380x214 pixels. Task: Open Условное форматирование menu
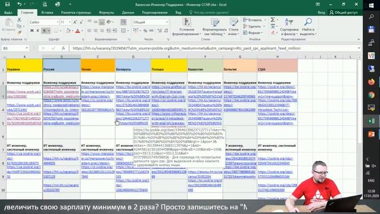(x=186, y=27)
